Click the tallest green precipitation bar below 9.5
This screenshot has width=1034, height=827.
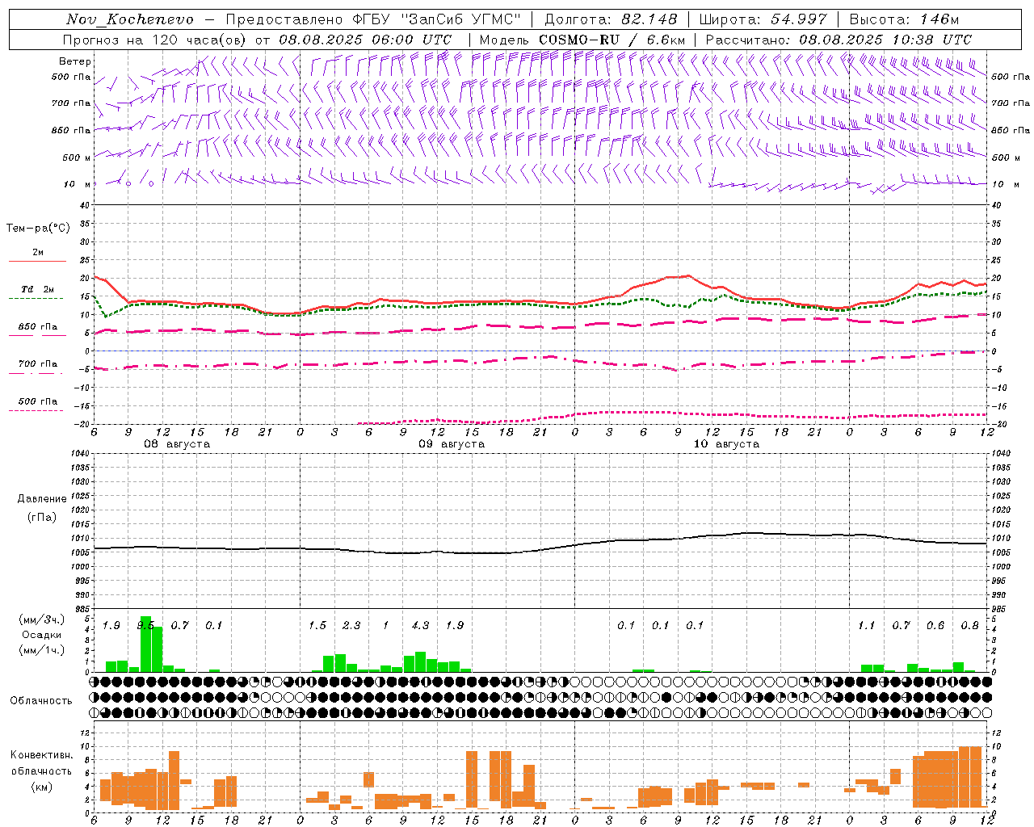pos(145,644)
